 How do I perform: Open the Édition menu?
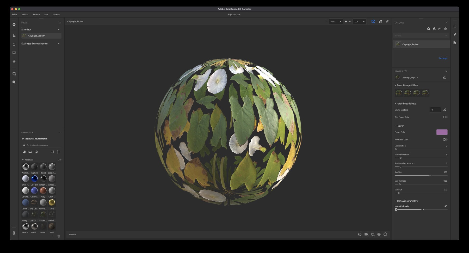click(x=25, y=14)
